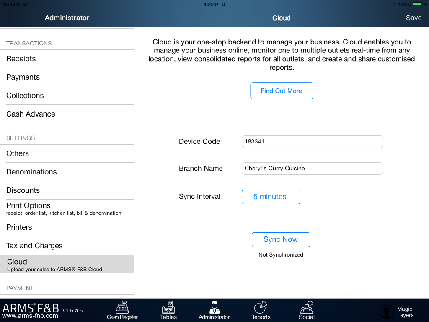Tap the ARMS F&B logo
Image resolution: width=429 pixels, height=322 pixels.
tap(30, 311)
